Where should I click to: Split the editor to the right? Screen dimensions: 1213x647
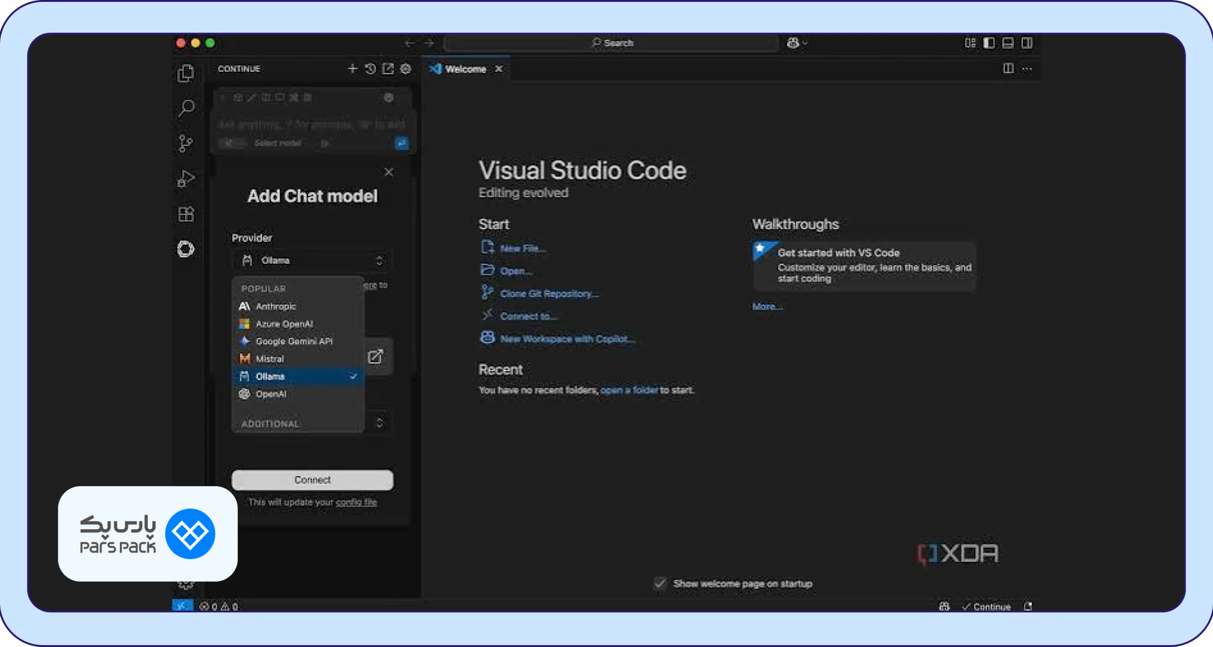pyautogui.click(x=1008, y=69)
